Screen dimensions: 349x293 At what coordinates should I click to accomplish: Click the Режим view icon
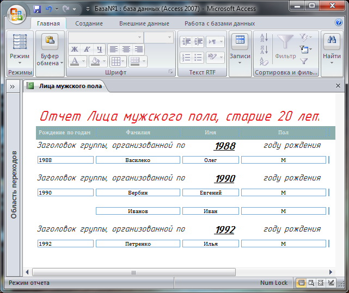(20, 41)
